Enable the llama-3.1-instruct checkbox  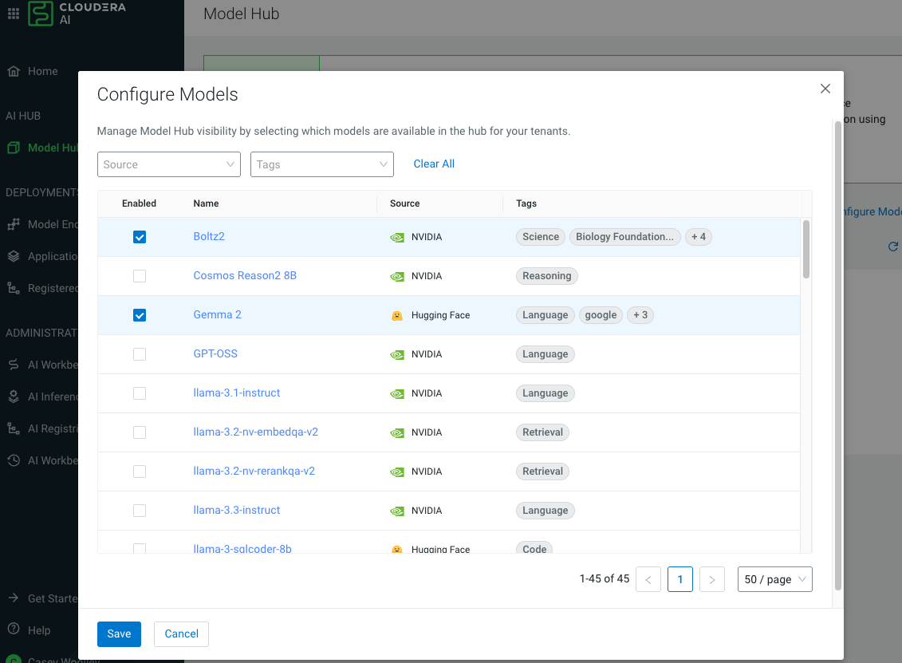pos(140,393)
